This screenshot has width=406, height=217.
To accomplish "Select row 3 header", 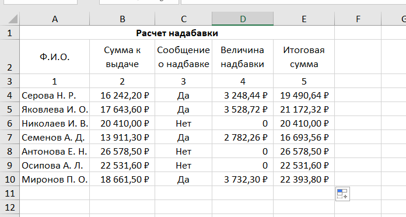I will [9, 81].
